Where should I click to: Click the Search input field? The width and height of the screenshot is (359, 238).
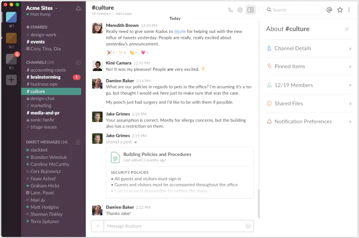click(293, 10)
